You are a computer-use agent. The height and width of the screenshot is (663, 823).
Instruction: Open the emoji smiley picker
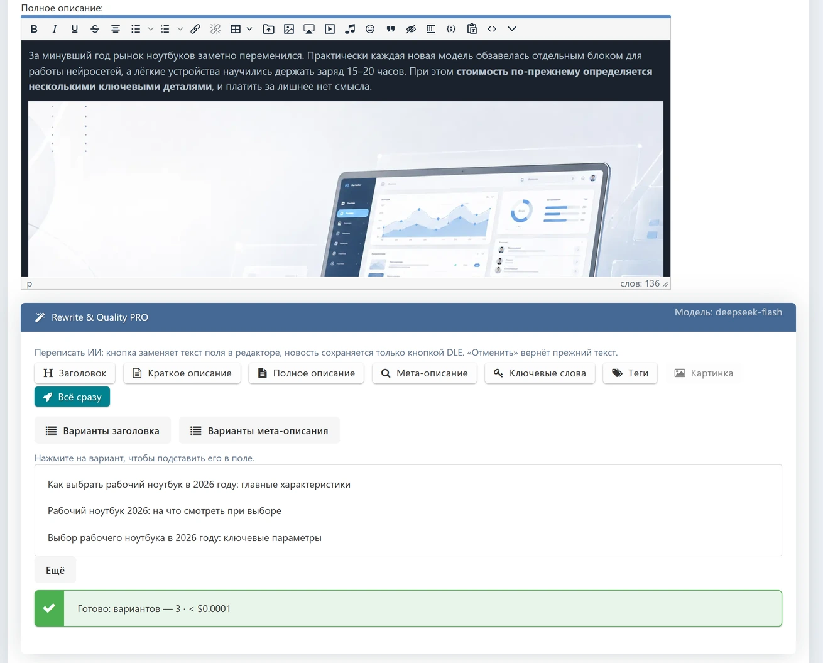[370, 29]
